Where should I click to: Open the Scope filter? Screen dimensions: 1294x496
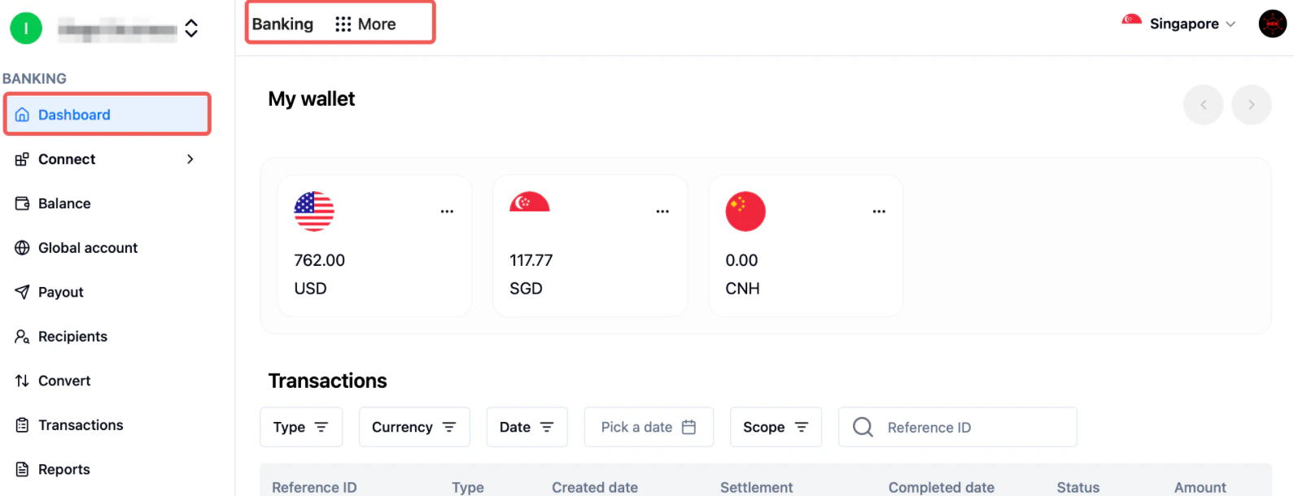pos(776,427)
